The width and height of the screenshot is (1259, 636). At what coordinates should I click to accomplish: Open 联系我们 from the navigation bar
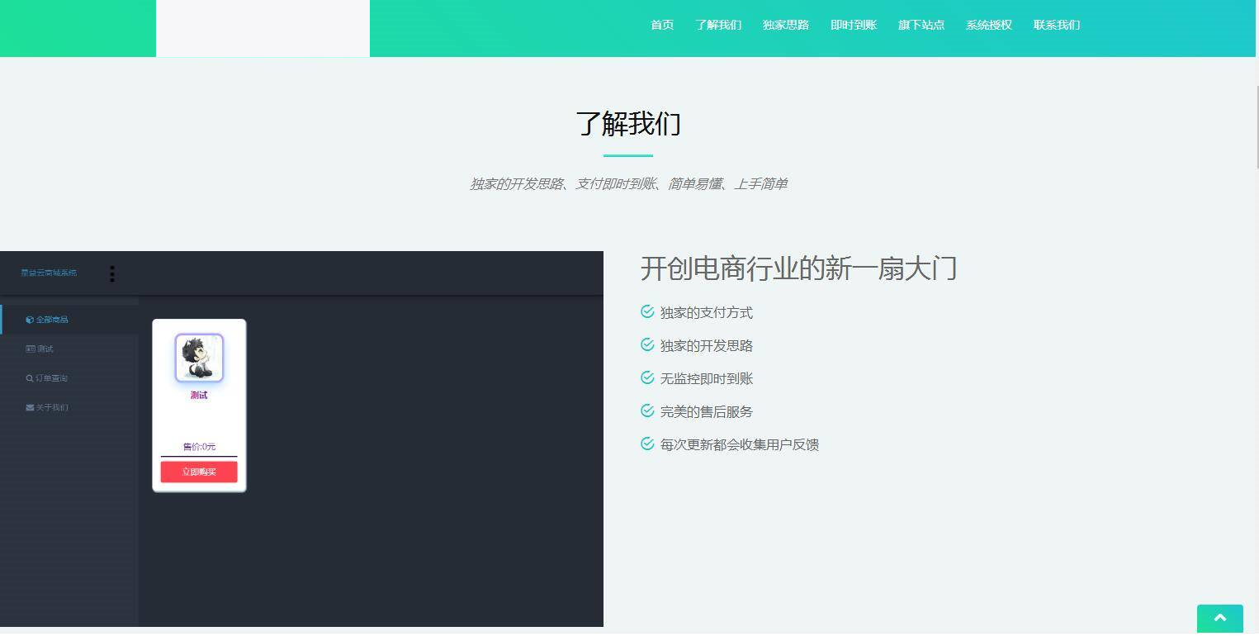(1057, 25)
